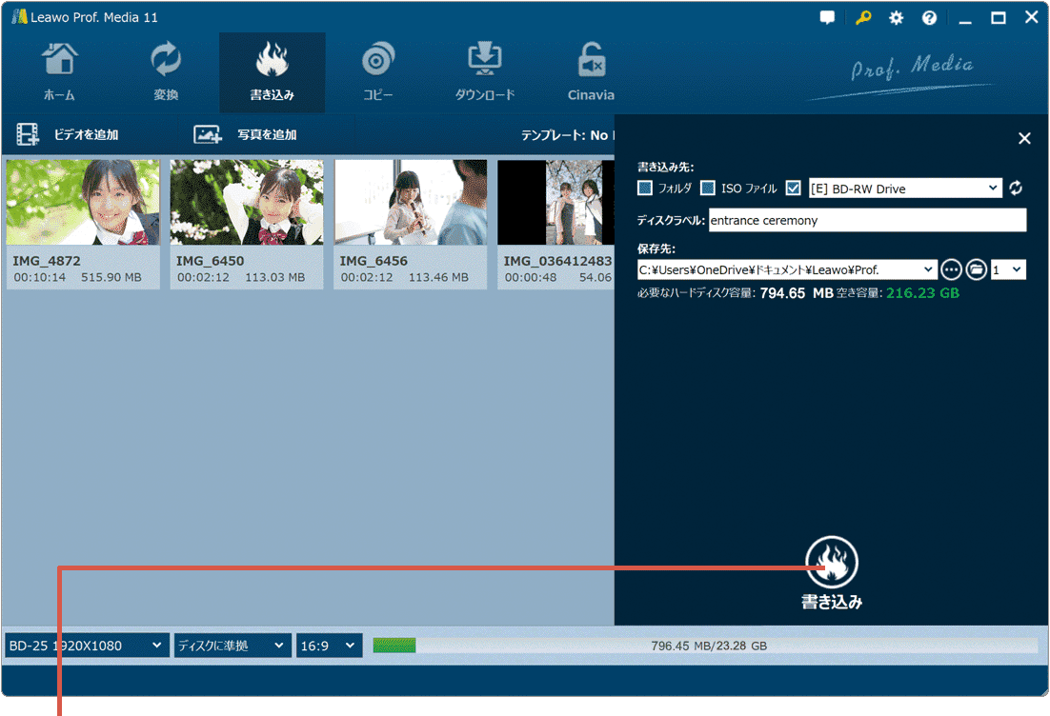Expand the [E] BD-RW Drive dropdown
The image size is (1050, 716).
pyautogui.click(x=905, y=189)
